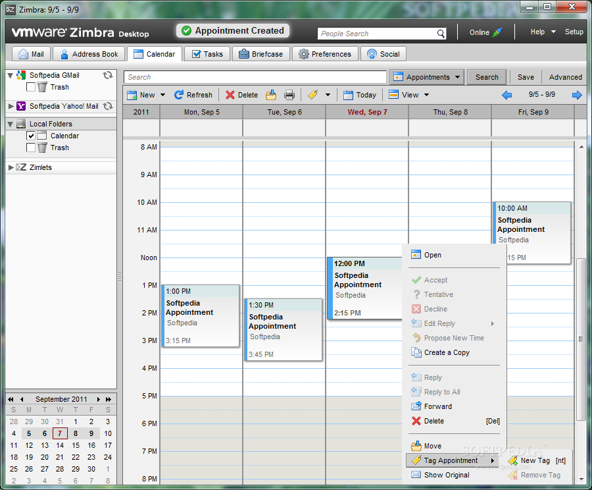Refresh the Softpedia GMail account sync icon

[x=108, y=75]
